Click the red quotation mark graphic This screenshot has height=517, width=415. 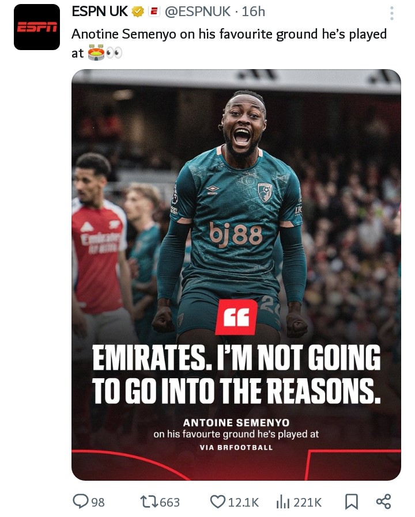(x=236, y=317)
